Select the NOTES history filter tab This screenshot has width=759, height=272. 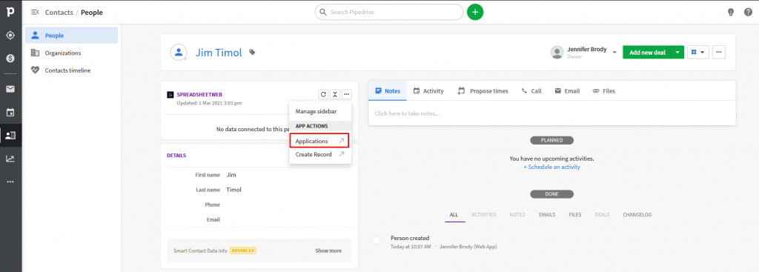click(517, 214)
